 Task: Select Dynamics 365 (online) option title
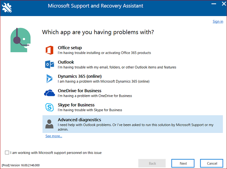pyautogui.click(x=80, y=76)
